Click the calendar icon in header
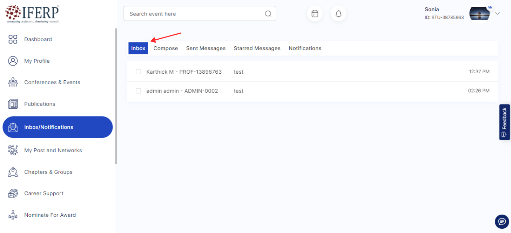 [x=315, y=14]
